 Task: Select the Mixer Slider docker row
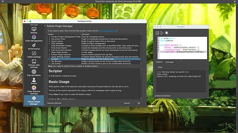tap(94, 52)
